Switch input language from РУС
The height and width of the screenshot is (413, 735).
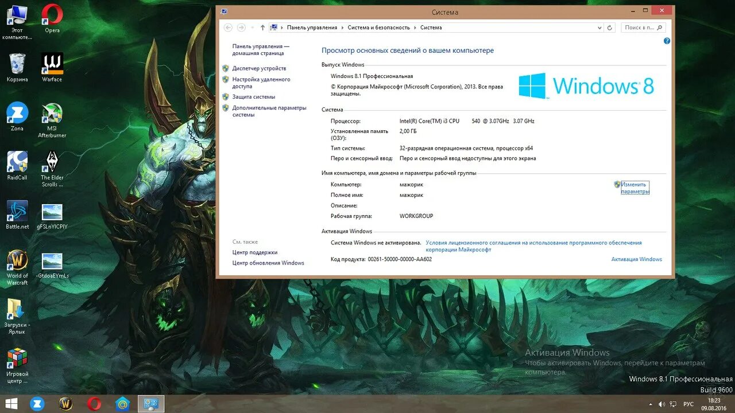tap(688, 404)
